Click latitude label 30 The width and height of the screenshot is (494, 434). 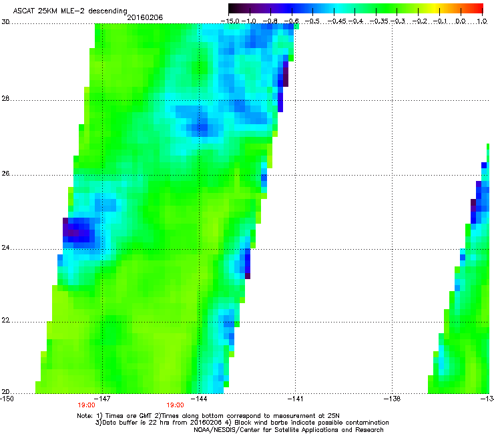tap(5, 22)
